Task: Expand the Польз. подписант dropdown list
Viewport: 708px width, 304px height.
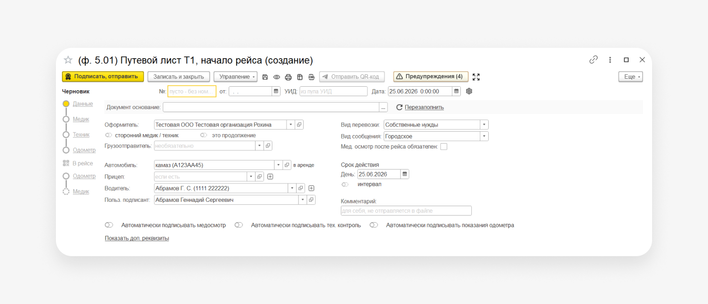Action: coord(303,199)
